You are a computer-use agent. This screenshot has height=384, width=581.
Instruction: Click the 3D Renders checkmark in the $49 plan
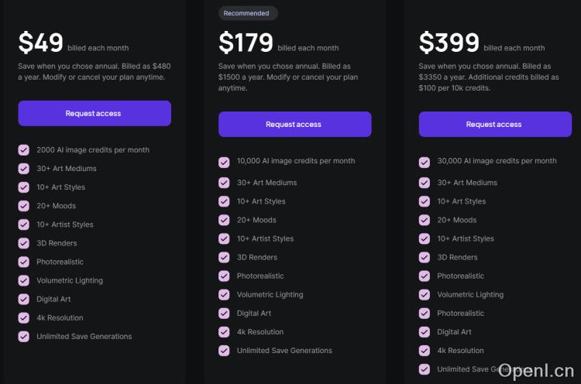pos(24,243)
